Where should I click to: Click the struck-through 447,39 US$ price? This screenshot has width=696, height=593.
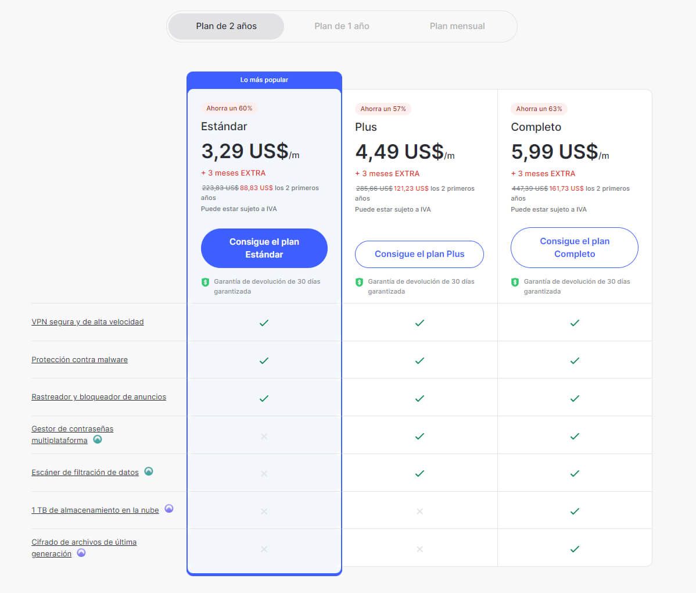coord(529,188)
